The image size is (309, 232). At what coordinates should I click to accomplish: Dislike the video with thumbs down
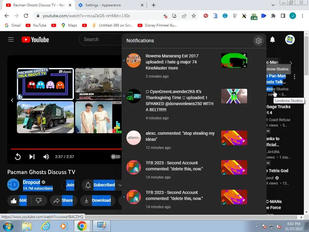coord(39,201)
